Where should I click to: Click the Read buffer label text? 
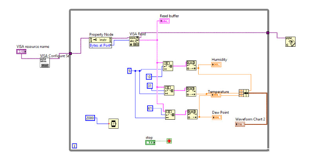coord(169,16)
